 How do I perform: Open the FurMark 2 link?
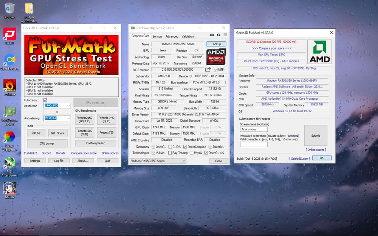click(31, 153)
